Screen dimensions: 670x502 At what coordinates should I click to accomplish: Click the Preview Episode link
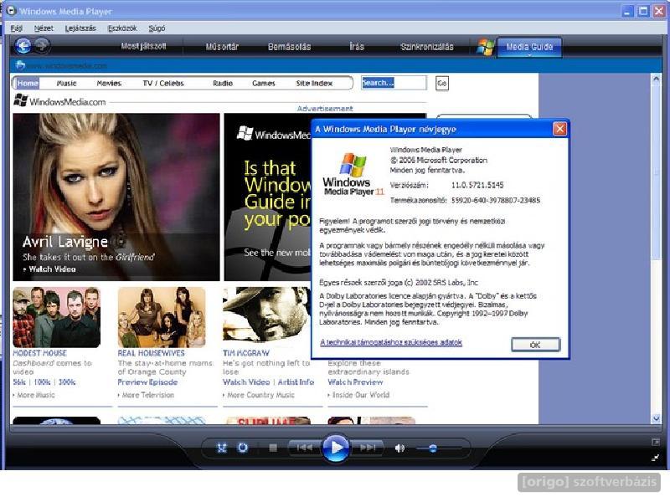point(147,382)
